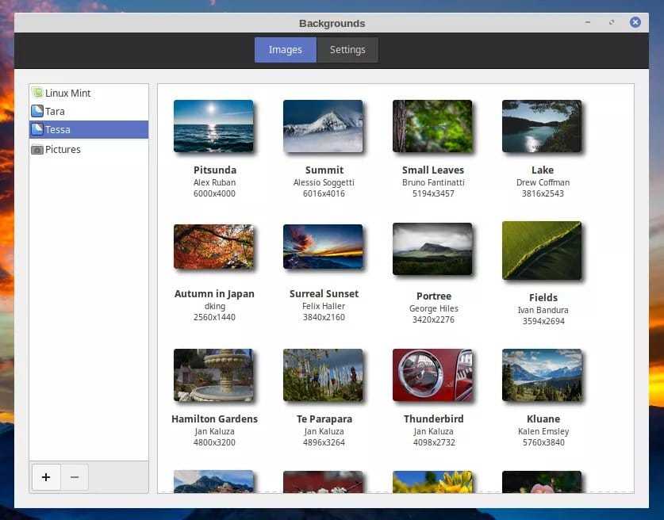Choose the Te Parapara wallpaper

pyautogui.click(x=323, y=374)
